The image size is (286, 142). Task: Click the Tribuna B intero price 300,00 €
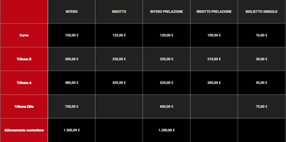coord(72,59)
